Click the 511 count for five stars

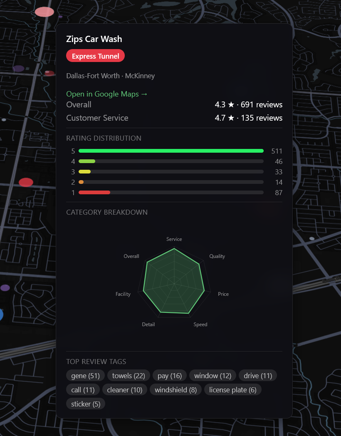click(x=277, y=151)
